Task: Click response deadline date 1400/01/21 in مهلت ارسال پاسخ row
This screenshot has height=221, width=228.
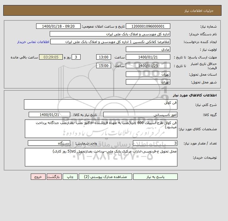Action: (x=148, y=57)
